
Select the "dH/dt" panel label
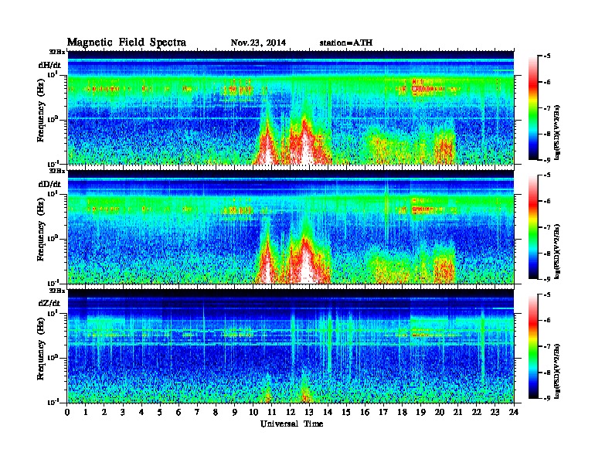(x=49, y=65)
